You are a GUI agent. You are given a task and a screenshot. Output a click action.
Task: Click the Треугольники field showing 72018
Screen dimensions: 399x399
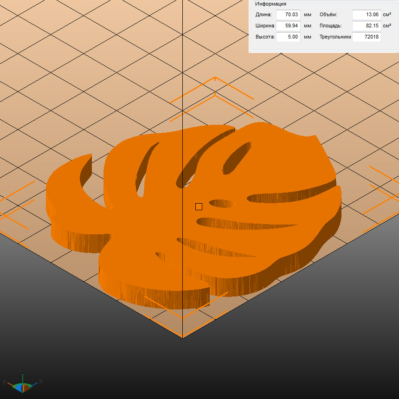coord(367,37)
